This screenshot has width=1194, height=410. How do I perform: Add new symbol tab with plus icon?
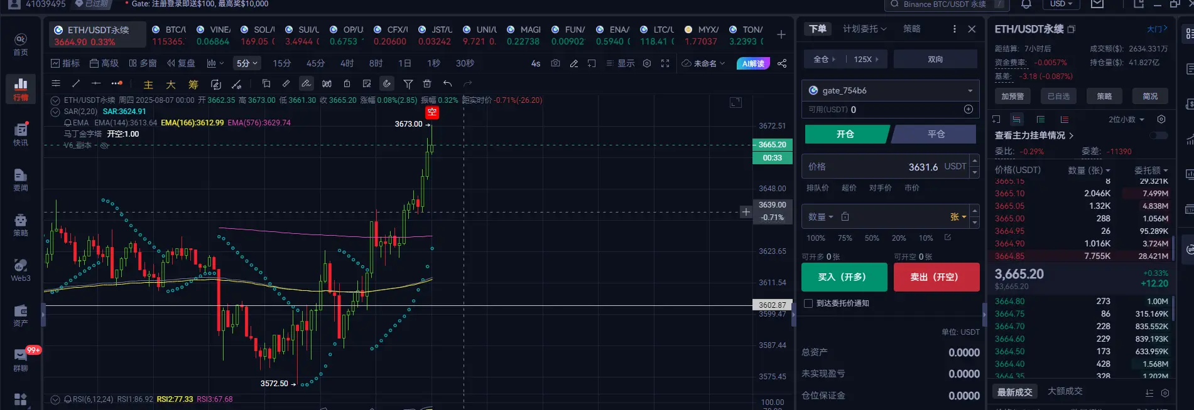click(781, 34)
